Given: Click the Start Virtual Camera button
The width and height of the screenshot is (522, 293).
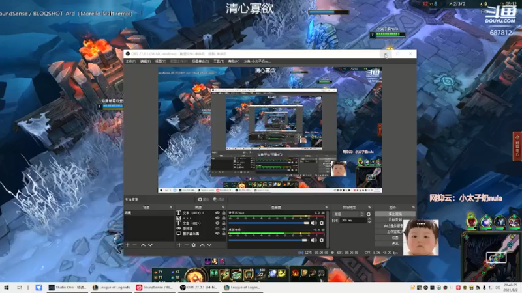Looking at the screenshot, I should pos(390,225).
